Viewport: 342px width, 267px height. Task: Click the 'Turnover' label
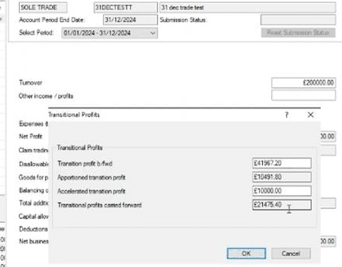pyautogui.click(x=30, y=82)
